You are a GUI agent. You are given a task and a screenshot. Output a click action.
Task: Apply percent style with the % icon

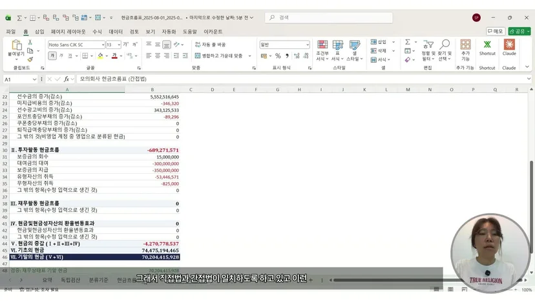point(278,56)
